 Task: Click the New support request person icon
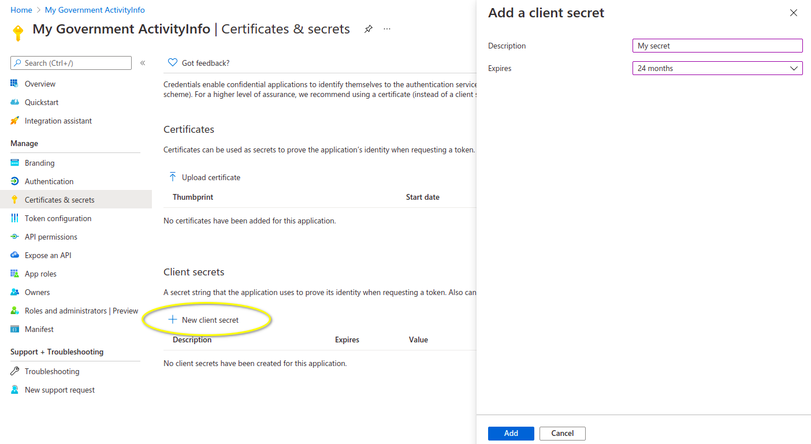(x=14, y=390)
